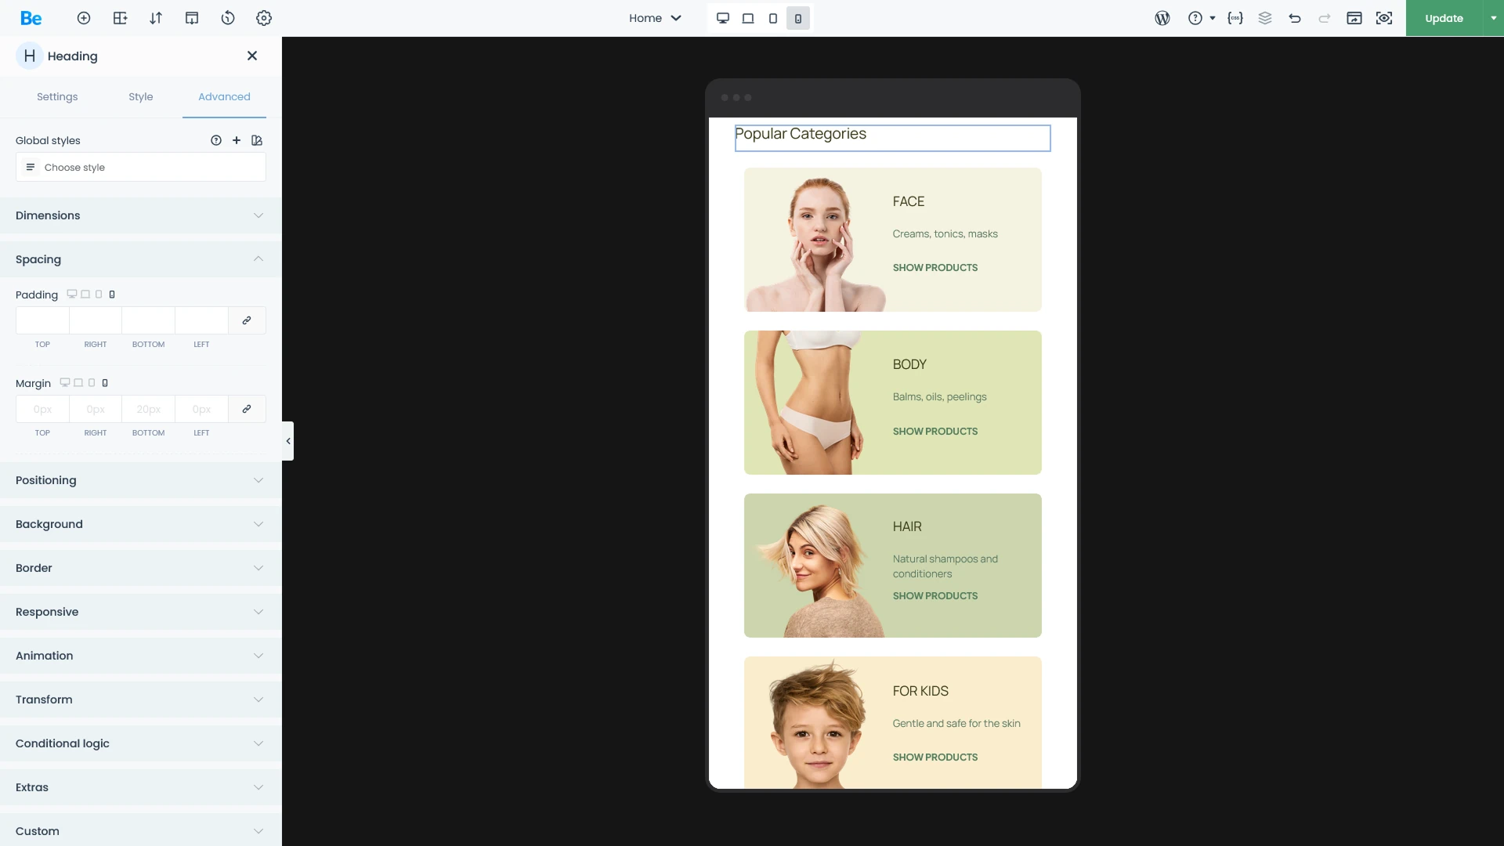Open the revision history

(x=228, y=18)
